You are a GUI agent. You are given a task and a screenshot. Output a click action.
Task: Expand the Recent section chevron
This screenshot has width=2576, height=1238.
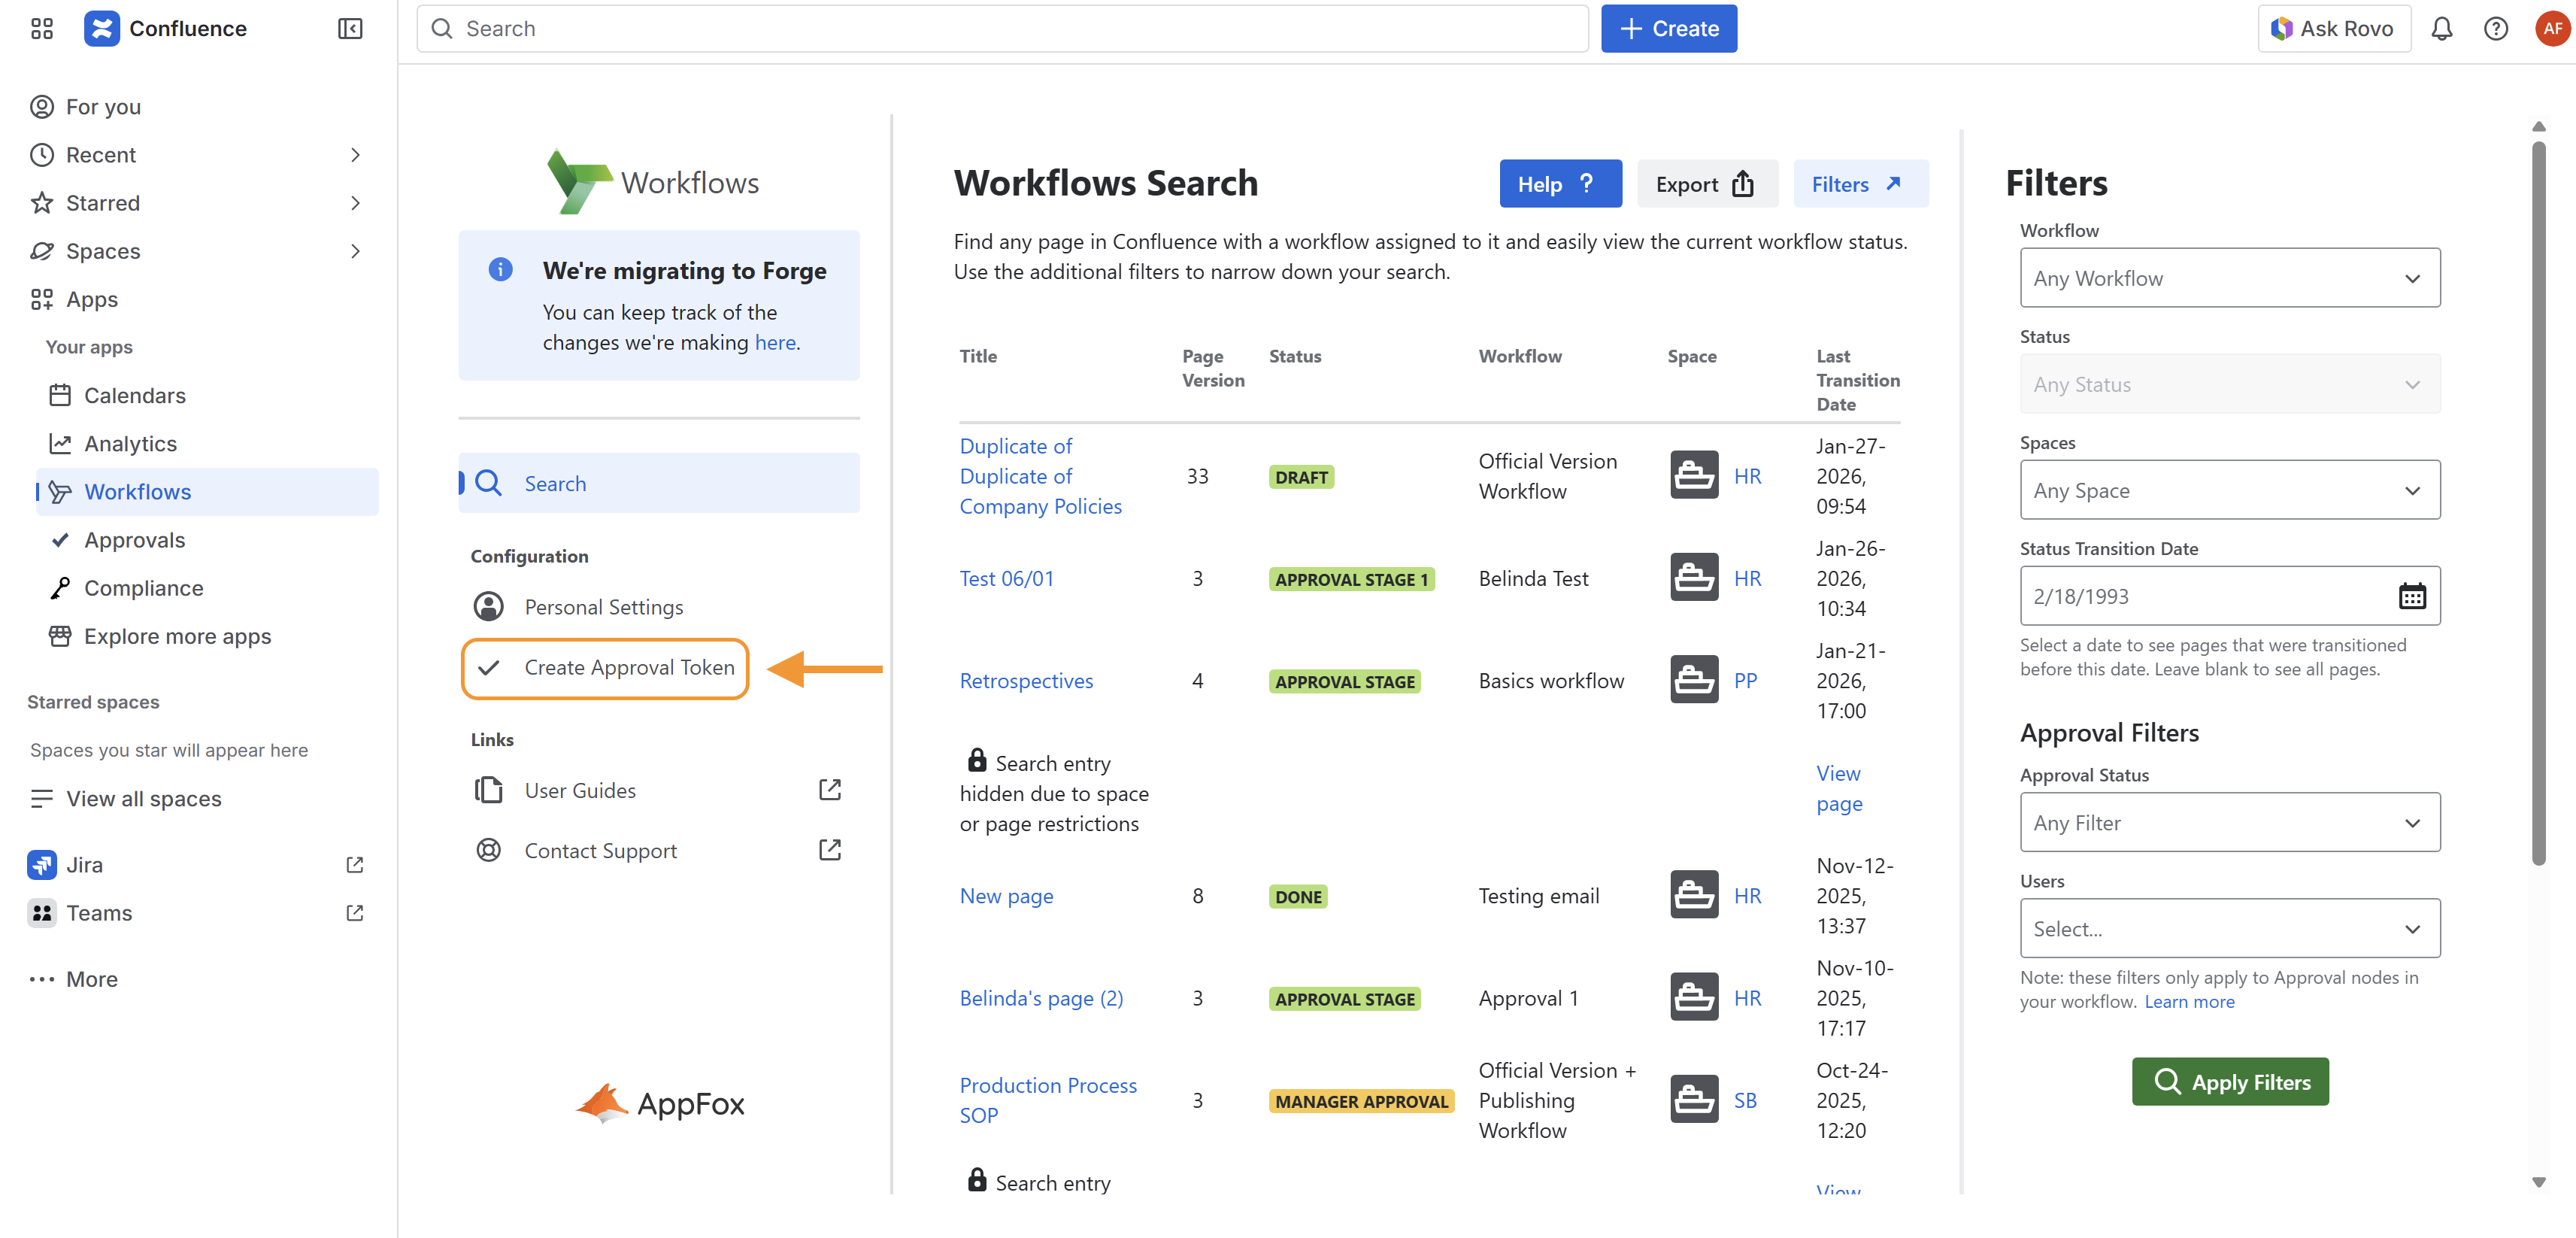[355, 155]
